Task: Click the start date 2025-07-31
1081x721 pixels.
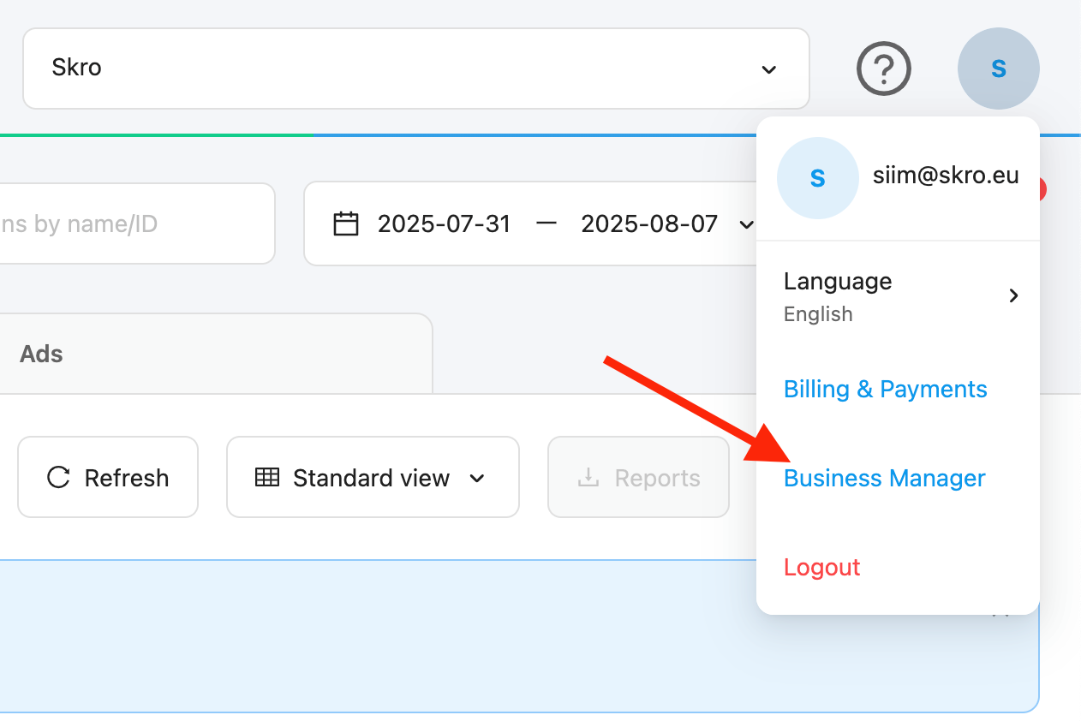Action: 444,224
